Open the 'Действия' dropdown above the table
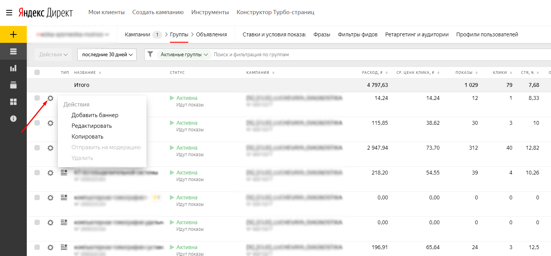The height and width of the screenshot is (256, 551). point(53,55)
